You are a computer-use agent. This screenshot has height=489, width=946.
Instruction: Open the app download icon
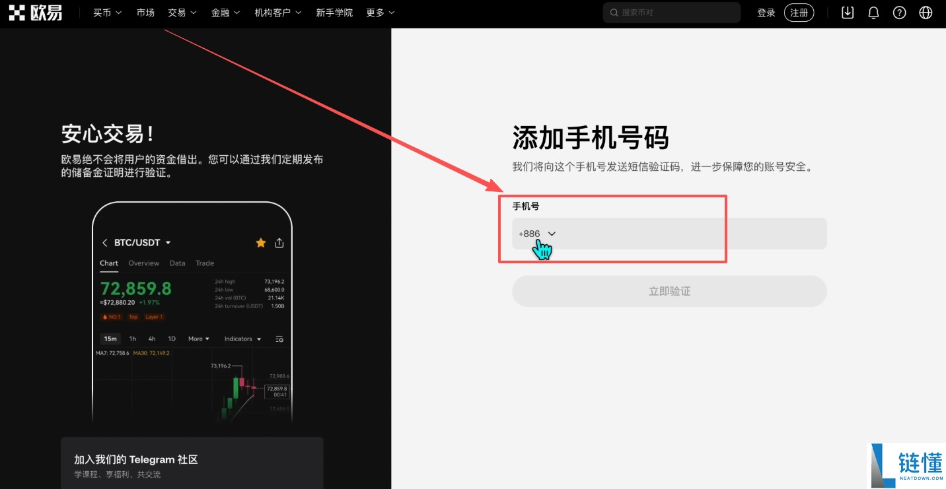(847, 12)
